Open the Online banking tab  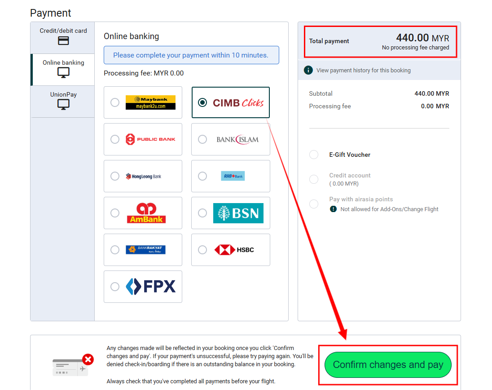[63, 69]
